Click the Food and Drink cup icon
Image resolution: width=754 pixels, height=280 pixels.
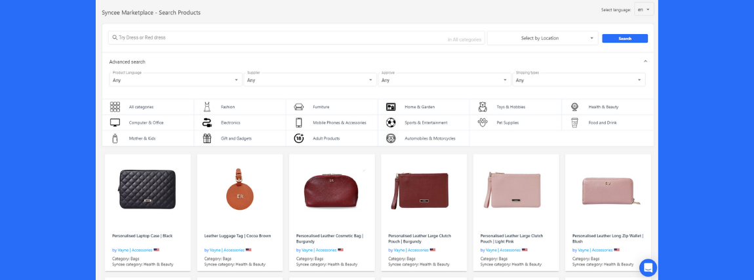pyautogui.click(x=574, y=123)
